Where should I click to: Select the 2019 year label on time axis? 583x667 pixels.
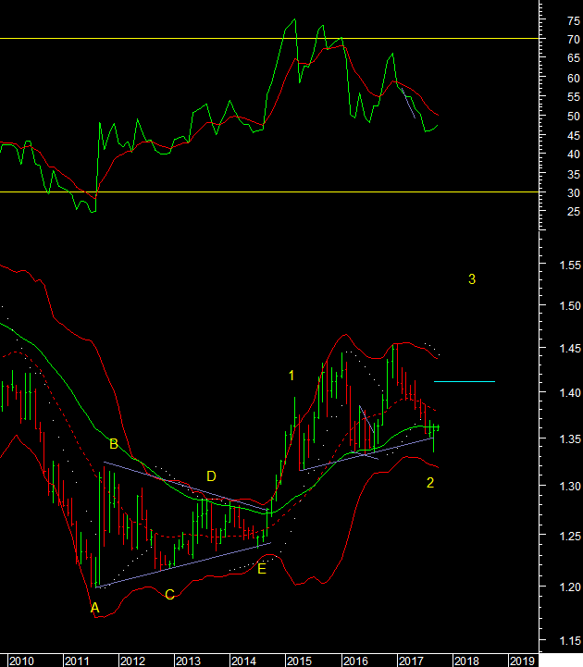tap(522, 661)
